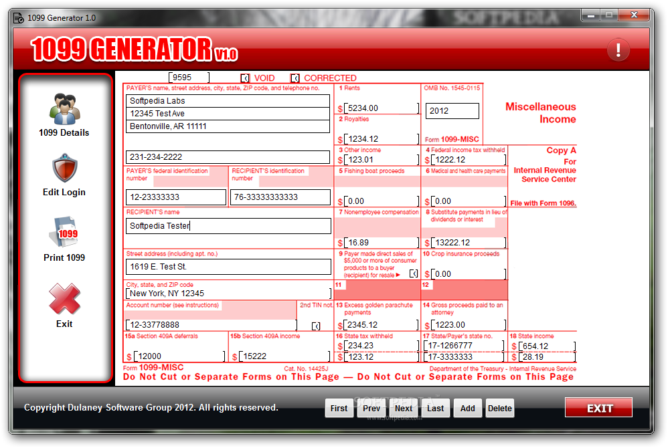Edit Rents amount 5234.00
Viewport: 668px width, 448px height.
pos(382,108)
